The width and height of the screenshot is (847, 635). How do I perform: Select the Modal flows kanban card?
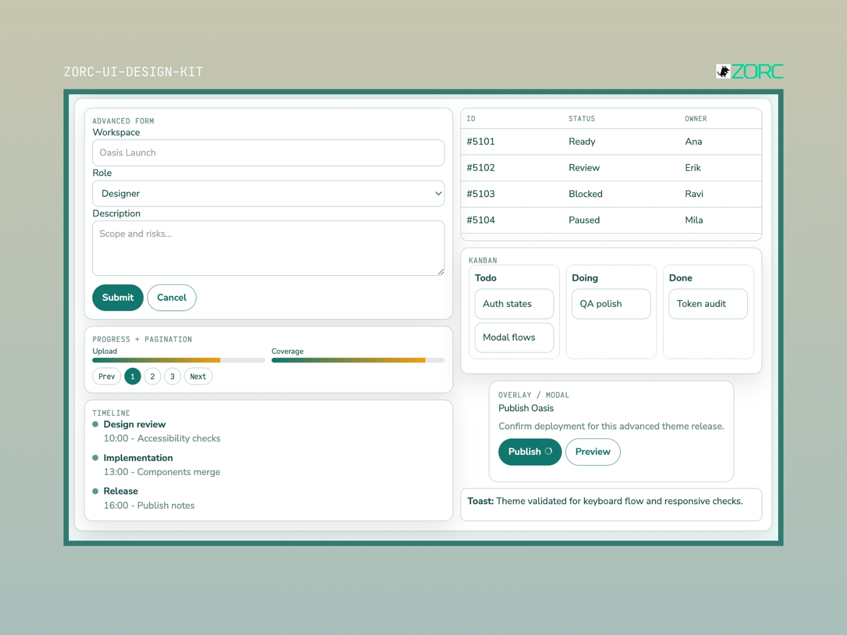click(x=514, y=338)
